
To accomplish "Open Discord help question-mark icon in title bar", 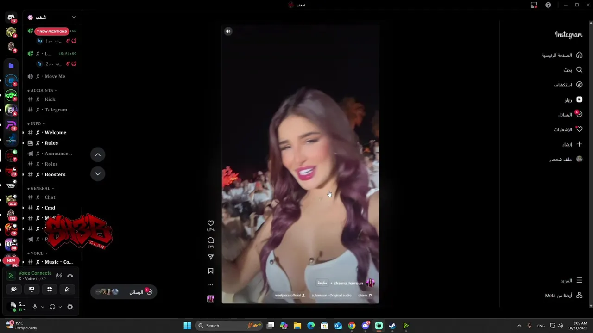I will tap(548, 5).
